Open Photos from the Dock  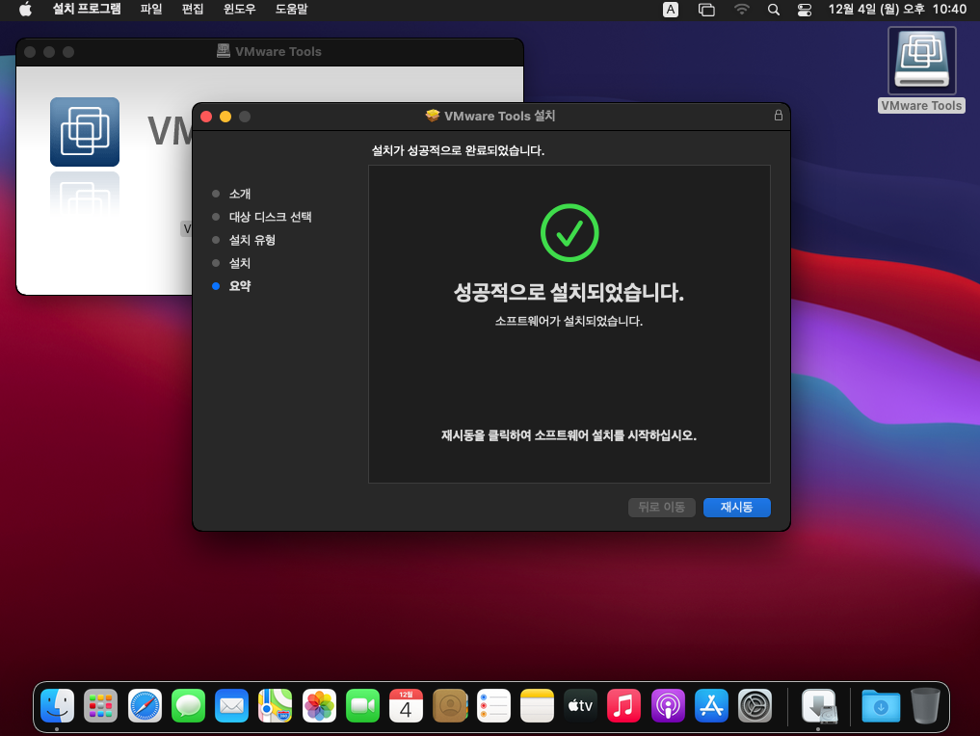[319, 706]
